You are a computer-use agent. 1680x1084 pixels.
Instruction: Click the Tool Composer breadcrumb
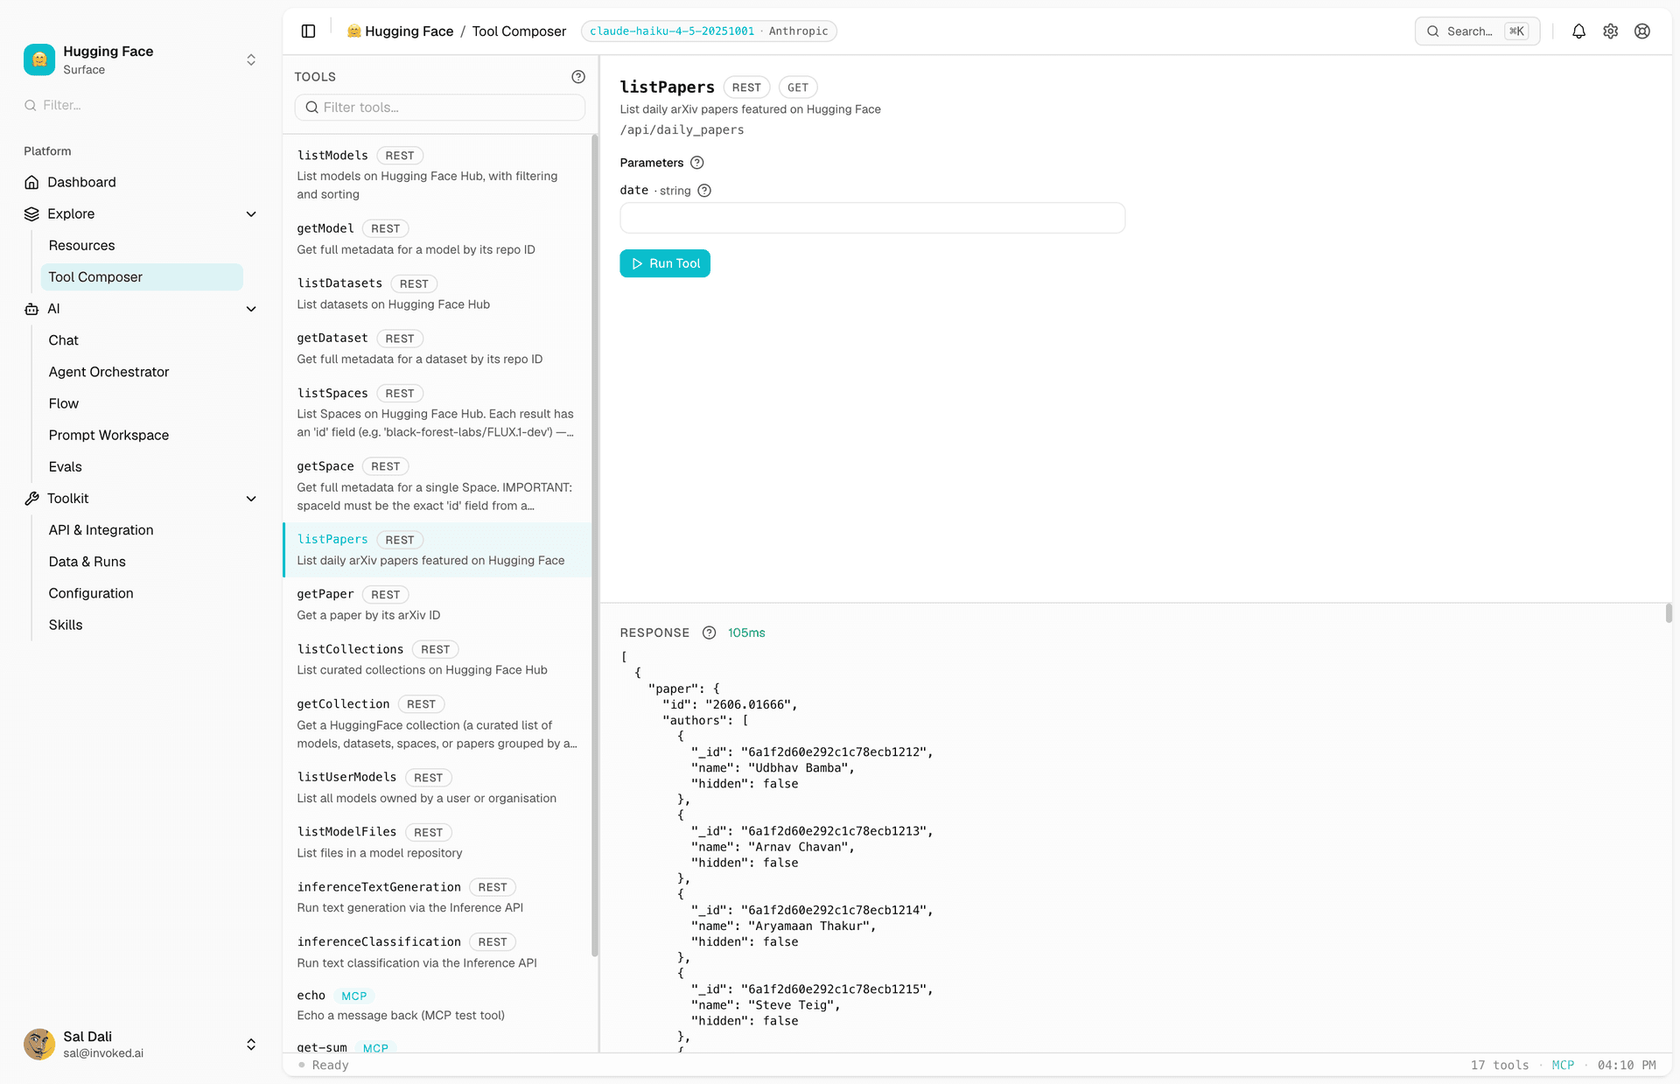pyautogui.click(x=519, y=31)
